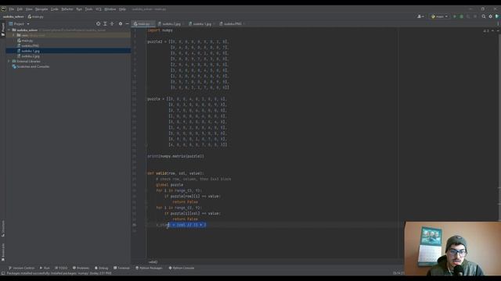The height and width of the screenshot is (281, 501).
Task: Switch to sudoku 2.jpg editor tab
Action: coord(171,24)
